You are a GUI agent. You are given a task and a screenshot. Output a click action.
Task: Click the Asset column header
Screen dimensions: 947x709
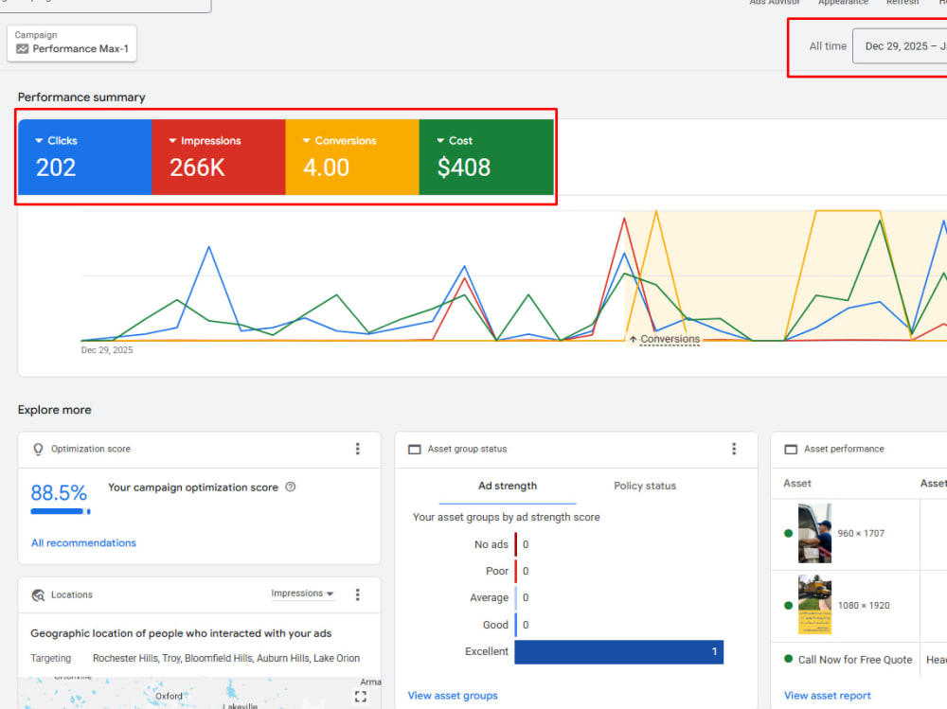click(x=797, y=483)
